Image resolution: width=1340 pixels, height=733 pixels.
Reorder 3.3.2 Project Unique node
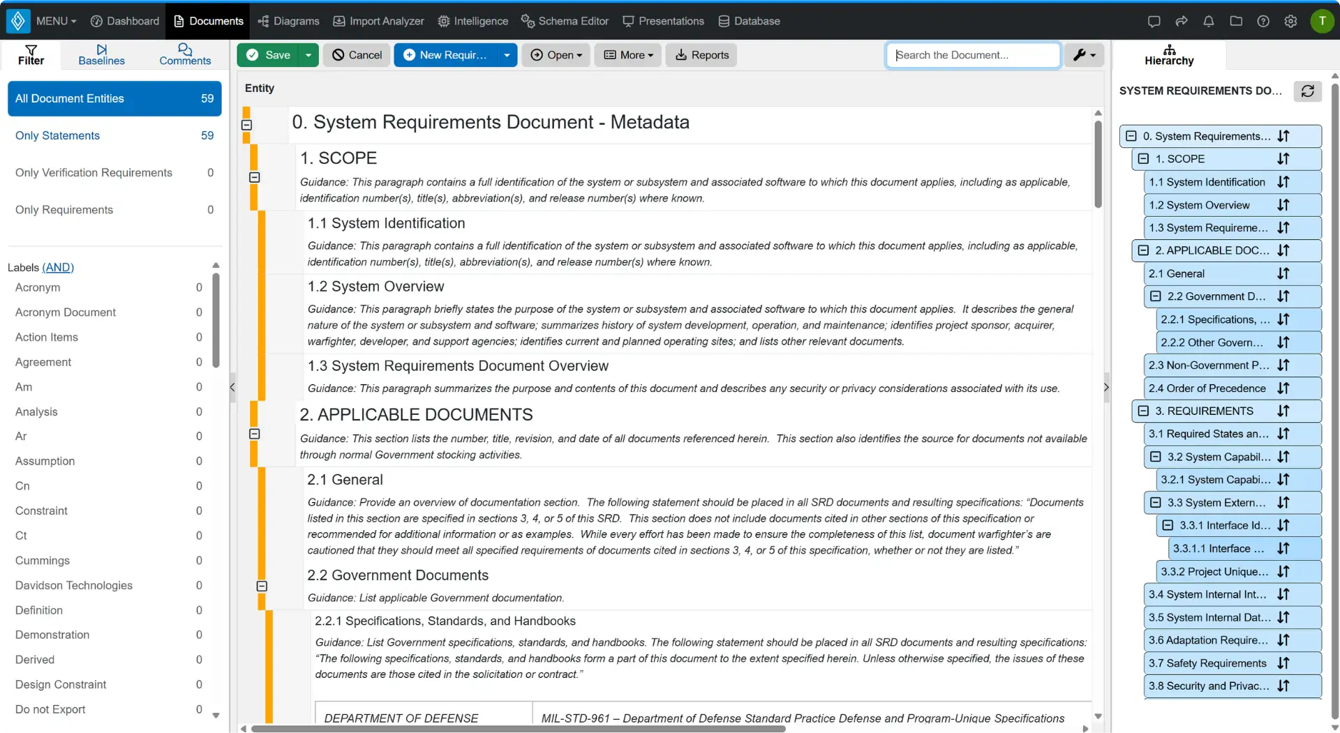point(1283,571)
